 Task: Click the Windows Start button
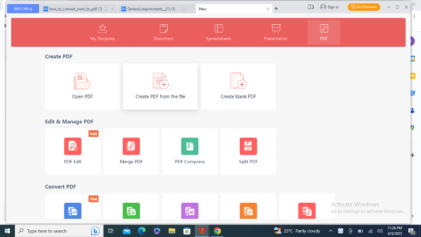tap(7, 231)
